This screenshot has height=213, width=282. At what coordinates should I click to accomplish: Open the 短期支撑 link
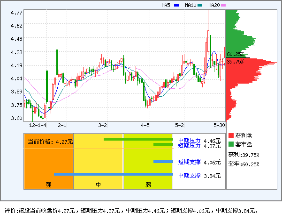(189, 162)
